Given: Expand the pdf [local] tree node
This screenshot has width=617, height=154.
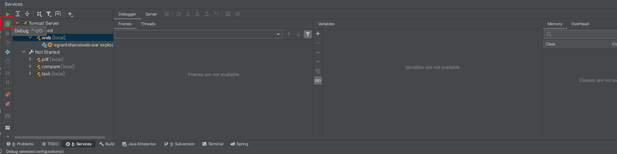Looking at the screenshot, I should (30, 59).
